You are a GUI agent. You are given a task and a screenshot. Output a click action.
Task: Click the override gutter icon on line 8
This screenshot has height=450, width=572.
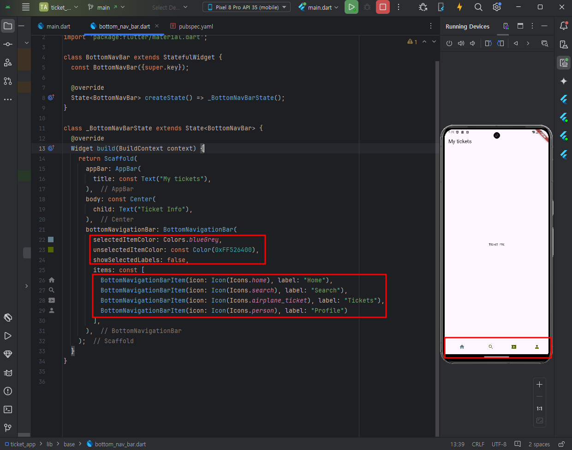click(x=51, y=98)
